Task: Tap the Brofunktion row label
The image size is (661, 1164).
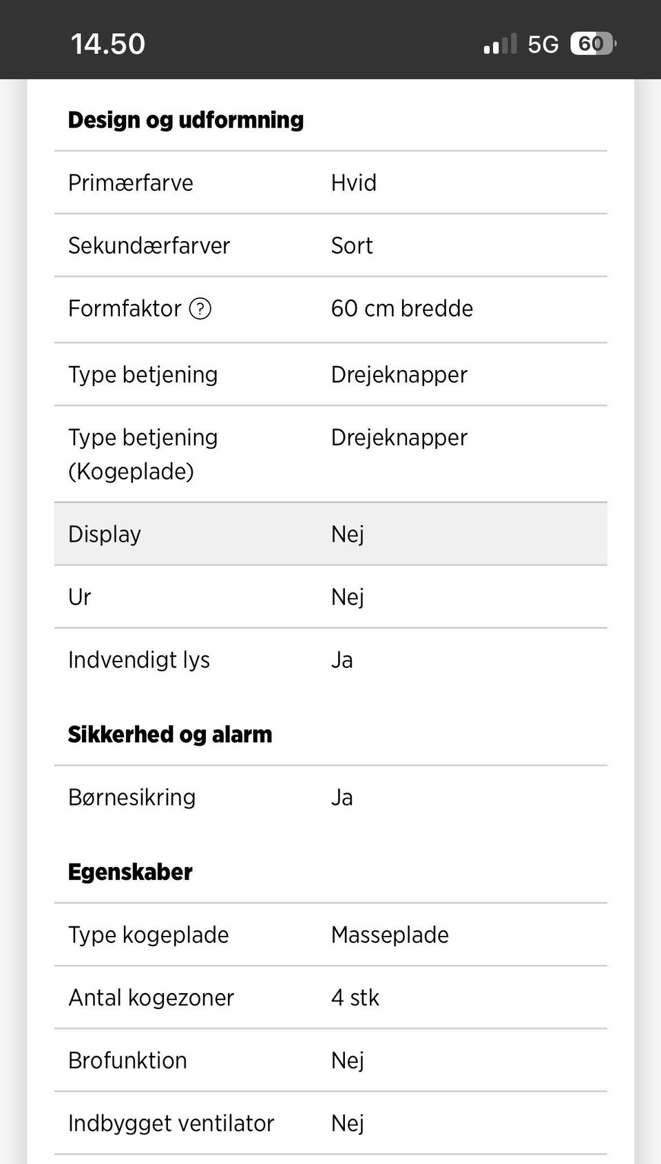Action: (127, 1061)
